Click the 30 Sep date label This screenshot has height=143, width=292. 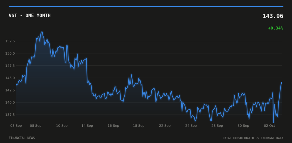click(243, 126)
